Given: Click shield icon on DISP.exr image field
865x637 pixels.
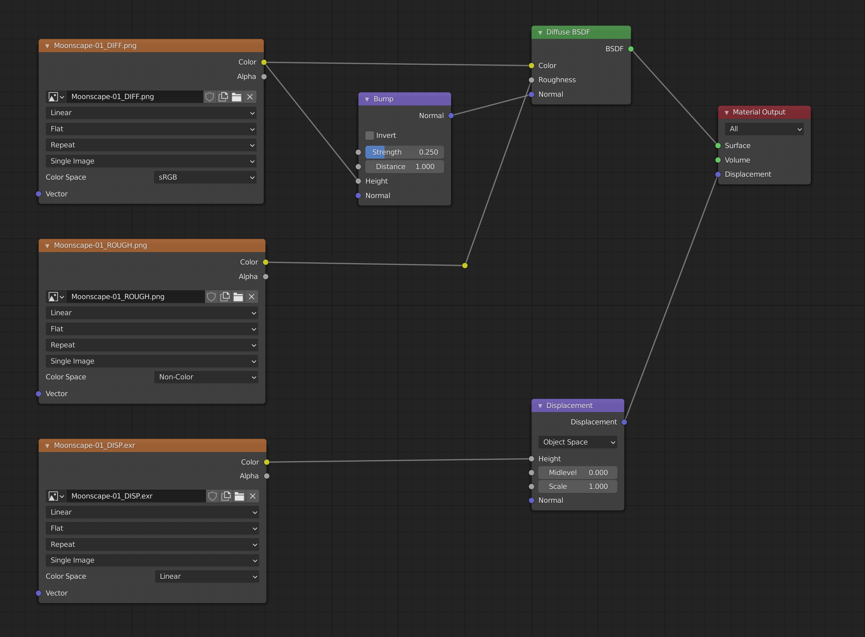Looking at the screenshot, I should [x=212, y=496].
